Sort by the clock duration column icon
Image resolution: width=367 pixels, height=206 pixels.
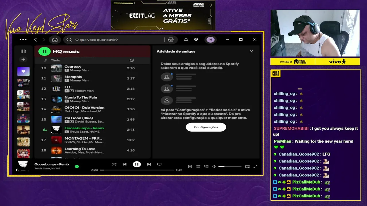click(x=132, y=60)
